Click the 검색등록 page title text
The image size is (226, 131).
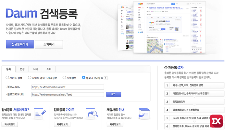(x=59, y=14)
